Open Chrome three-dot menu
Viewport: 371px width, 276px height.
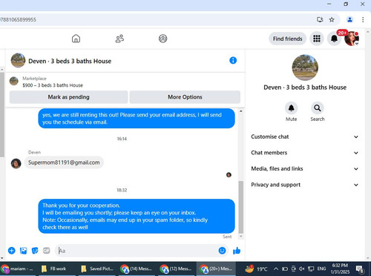pyautogui.click(x=363, y=19)
